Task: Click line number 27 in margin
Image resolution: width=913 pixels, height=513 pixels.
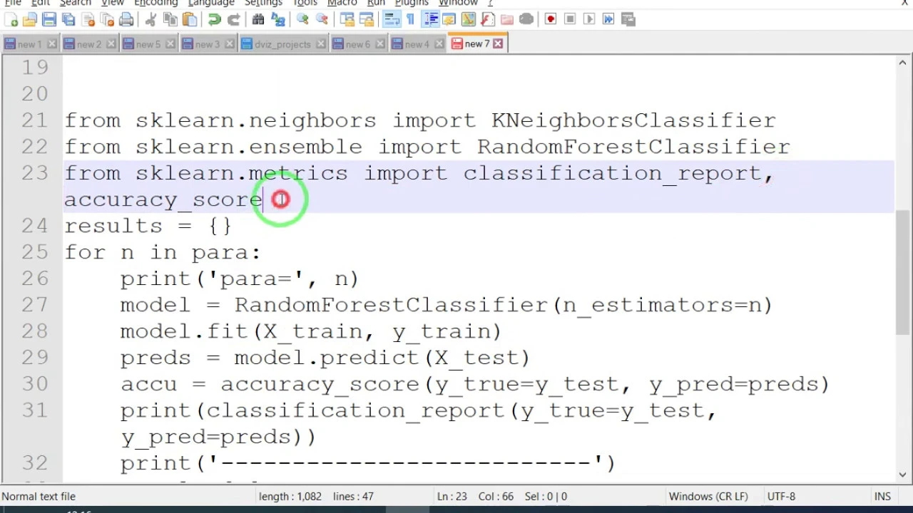Action: click(35, 305)
